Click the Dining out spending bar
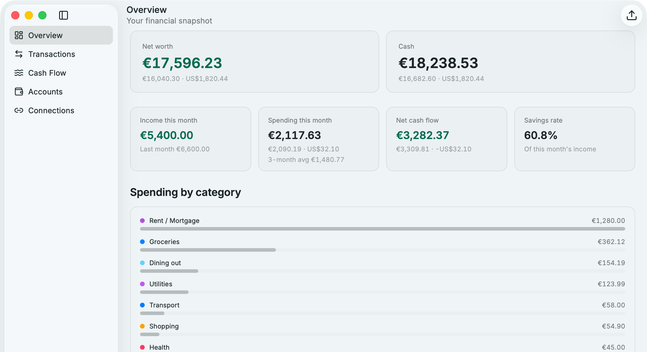Image resolution: width=647 pixels, height=352 pixels. tap(383, 271)
